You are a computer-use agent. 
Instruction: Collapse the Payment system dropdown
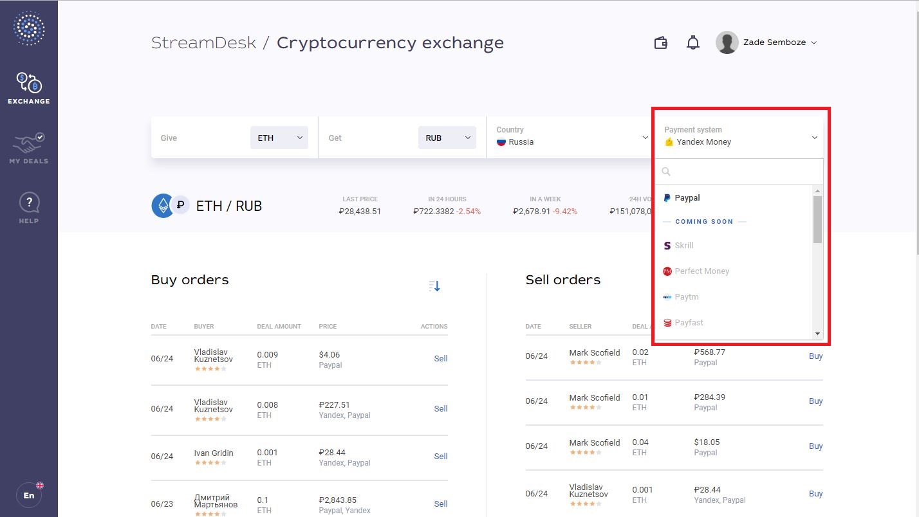[739, 137]
